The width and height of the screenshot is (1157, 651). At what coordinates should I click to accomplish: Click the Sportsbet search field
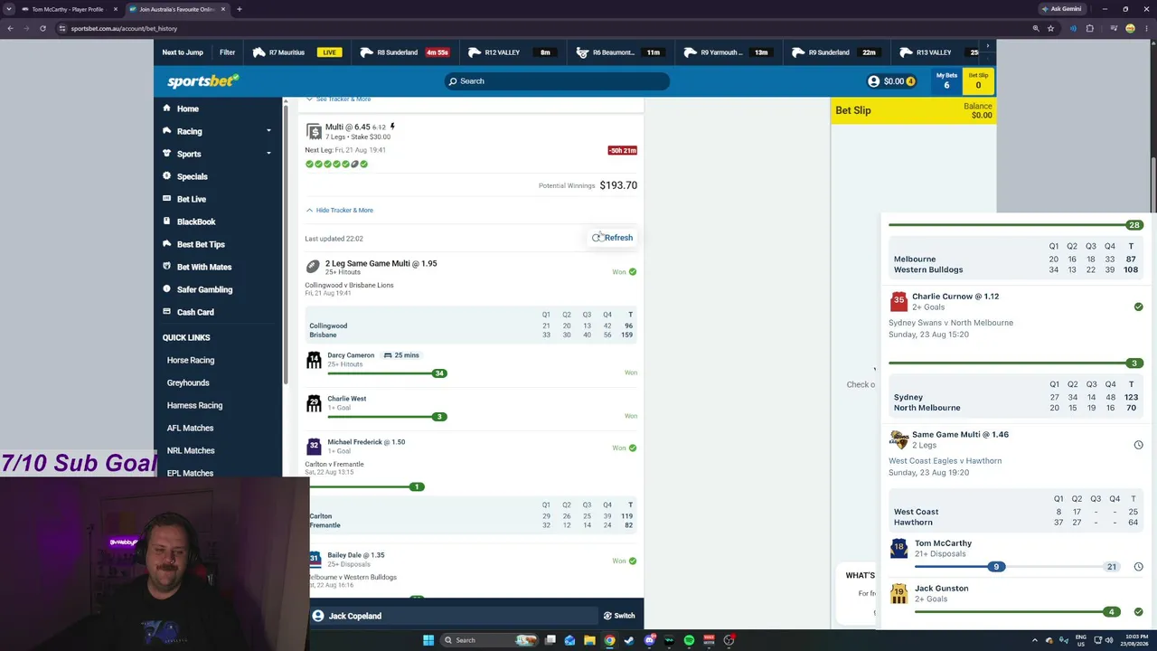pos(557,81)
